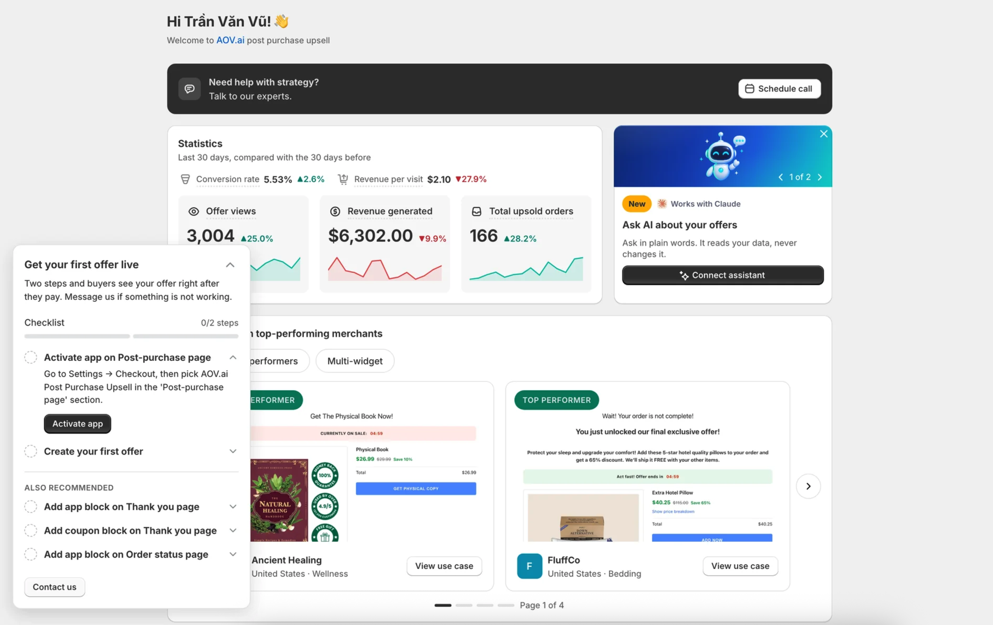Click the Claude logo icon beside Works with Claude
The width and height of the screenshot is (993, 625).
[x=662, y=204]
